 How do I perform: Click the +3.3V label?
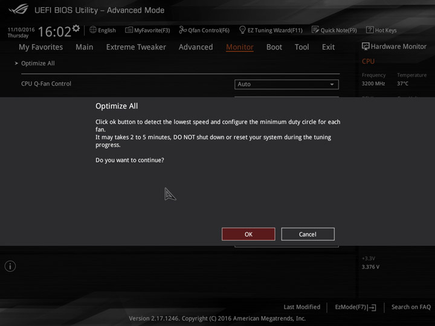369,258
